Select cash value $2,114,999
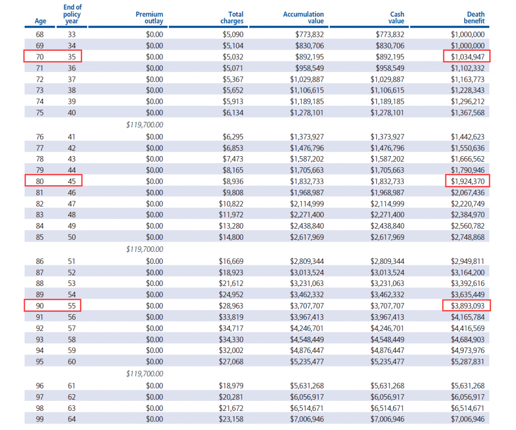The height and width of the screenshot is (430, 516). [x=387, y=204]
